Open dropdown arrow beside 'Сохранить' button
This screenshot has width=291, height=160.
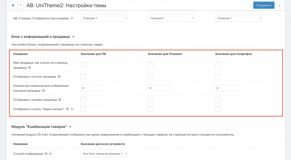click(280, 5)
